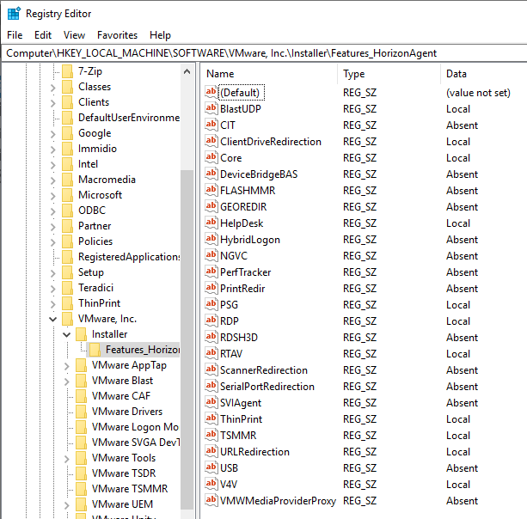527x519 pixels.
Task: Open the File menu
Action: click(15, 35)
